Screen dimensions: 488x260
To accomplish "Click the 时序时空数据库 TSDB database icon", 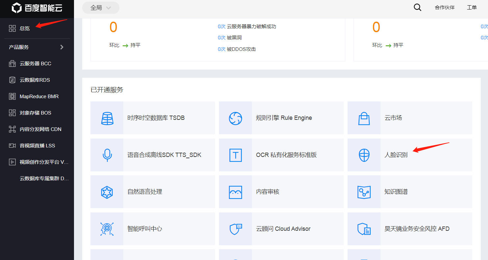I will (x=107, y=118).
